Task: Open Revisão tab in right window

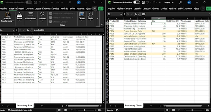Action: pyautogui.click(x=172, y=9)
